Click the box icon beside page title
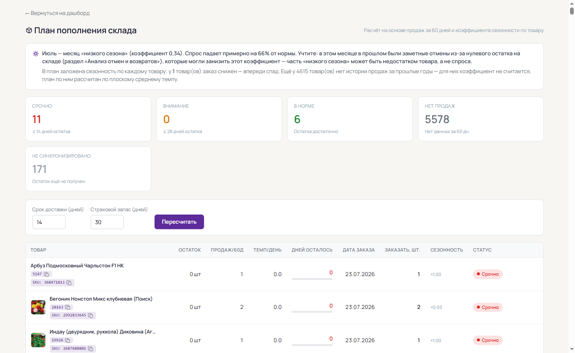The image size is (575, 353). (29, 30)
